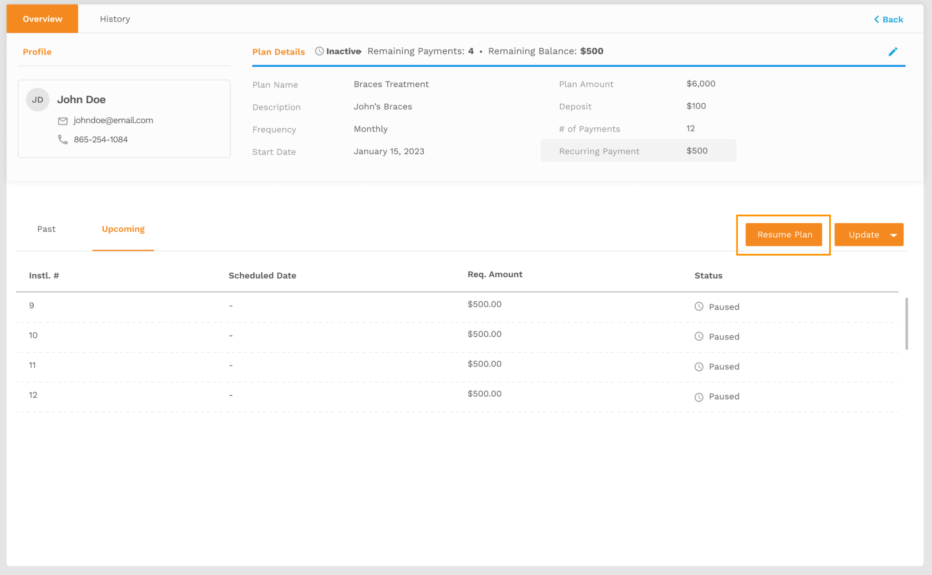The image size is (932, 575).
Task: Click the johndoe@email.com address
Action: pyautogui.click(x=113, y=120)
